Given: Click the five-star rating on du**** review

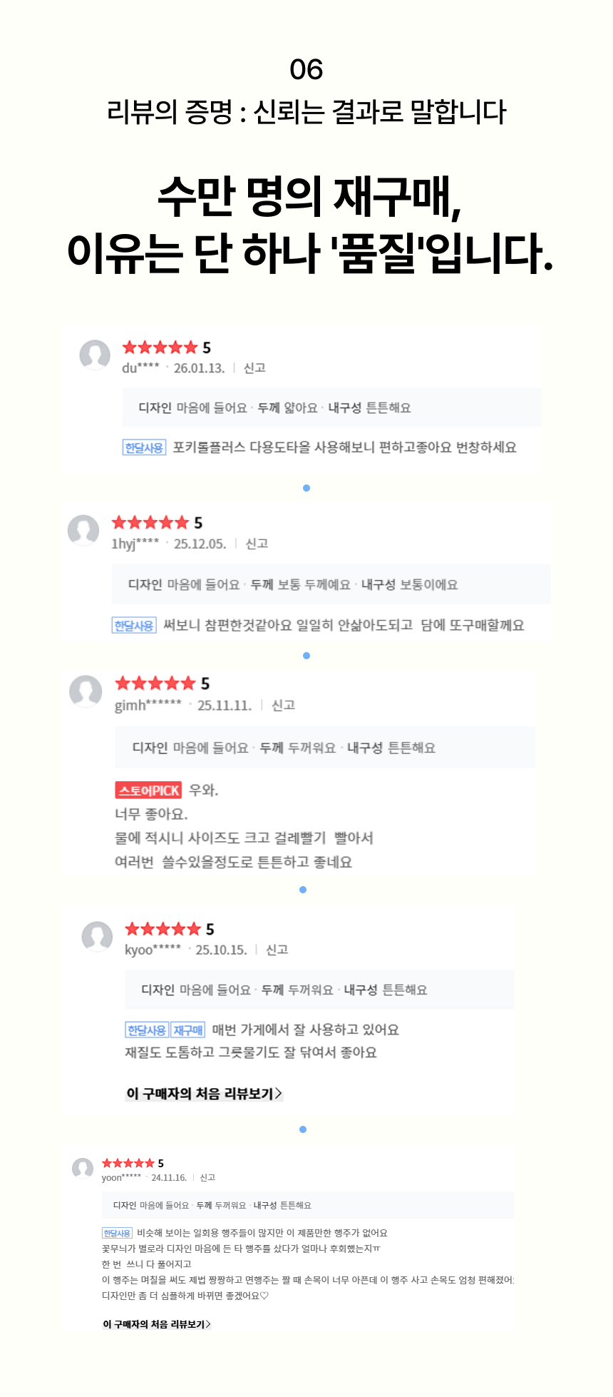Looking at the screenshot, I should [158, 348].
